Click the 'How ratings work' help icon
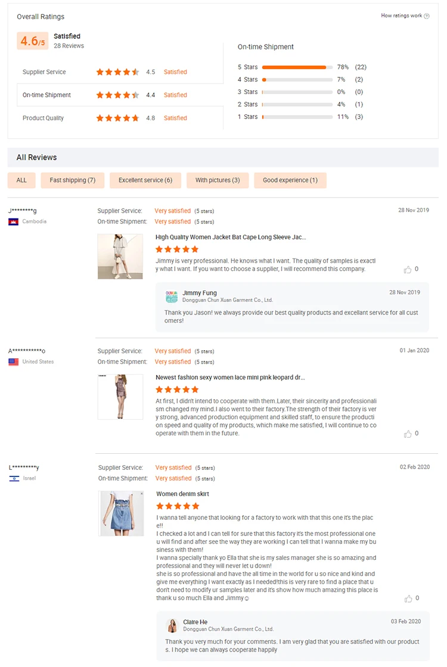This screenshot has width=447, height=667. [427, 16]
